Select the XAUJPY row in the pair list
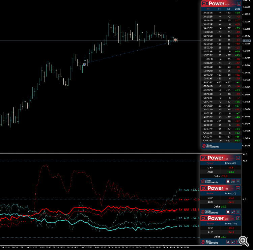The height and width of the screenshot is (250, 253). [221, 28]
